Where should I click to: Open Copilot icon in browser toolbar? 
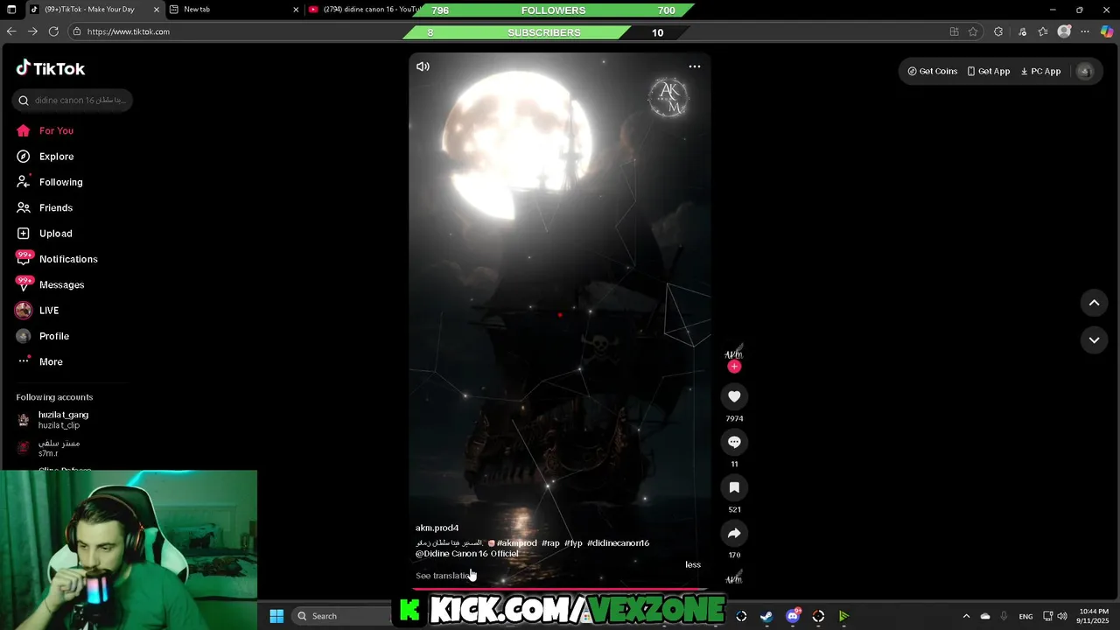[x=1107, y=31]
